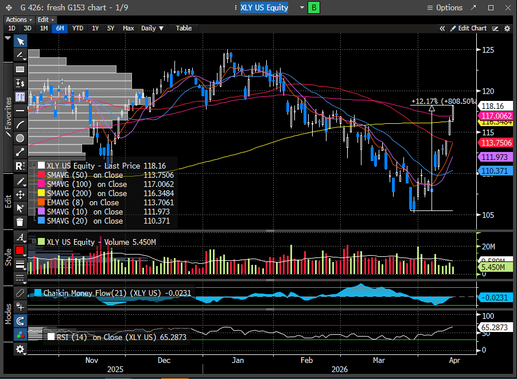
Task: Click the EMAVG (8) legend row
Action: tap(106, 202)
